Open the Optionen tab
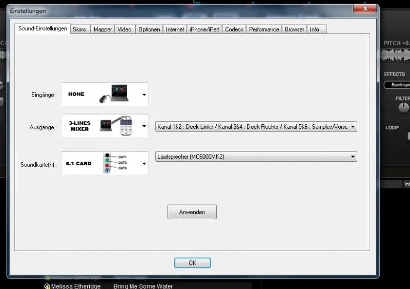The image size is (410, 289). [x=149, y=29]
